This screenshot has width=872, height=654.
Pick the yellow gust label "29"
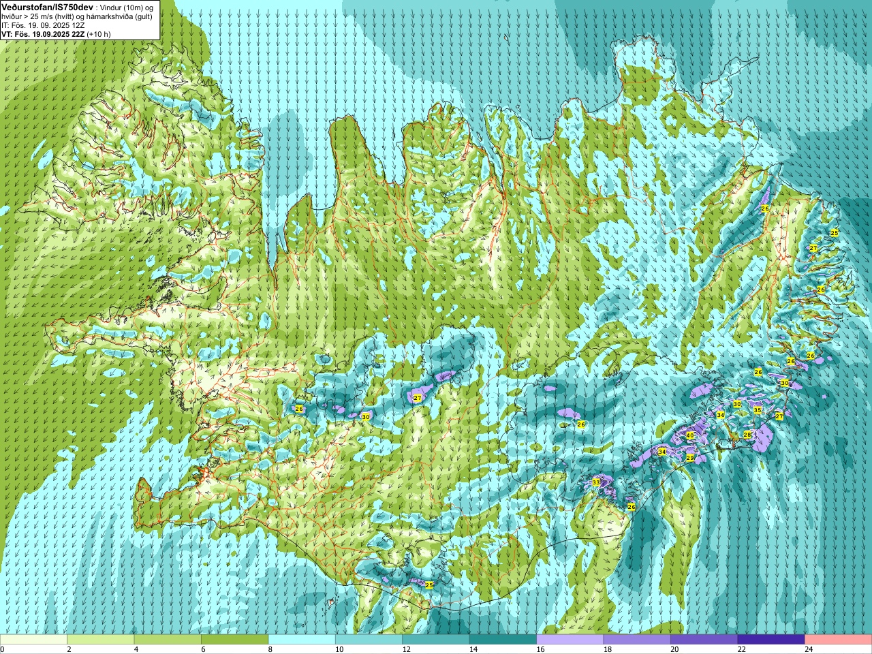(689, 458)
